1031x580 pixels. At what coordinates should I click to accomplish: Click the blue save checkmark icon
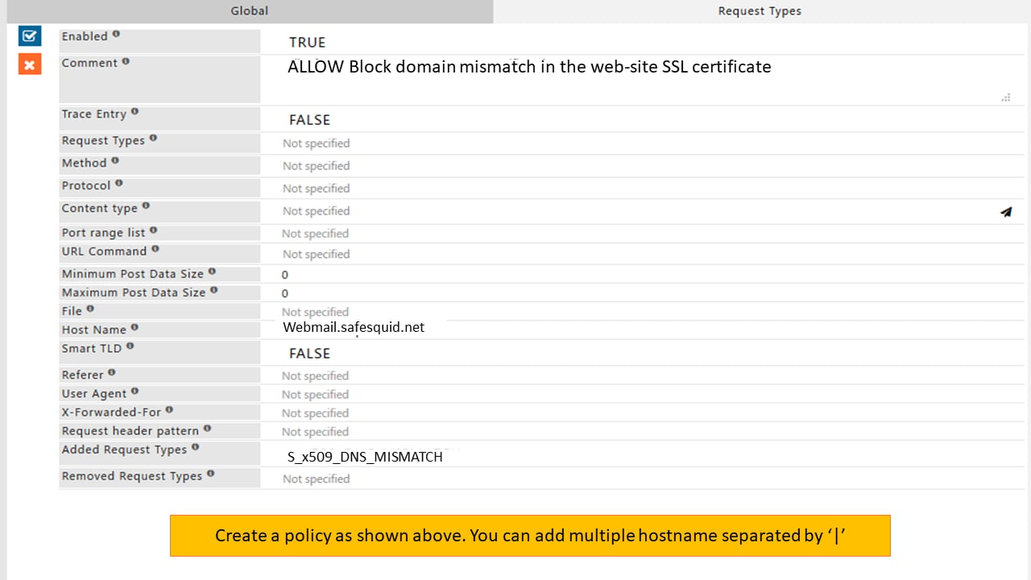(x=30, y=35)
